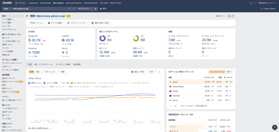Viewport: 279px width, 132px height.
Task: Click the Japan flag row icon
Action: click(170, 82)
